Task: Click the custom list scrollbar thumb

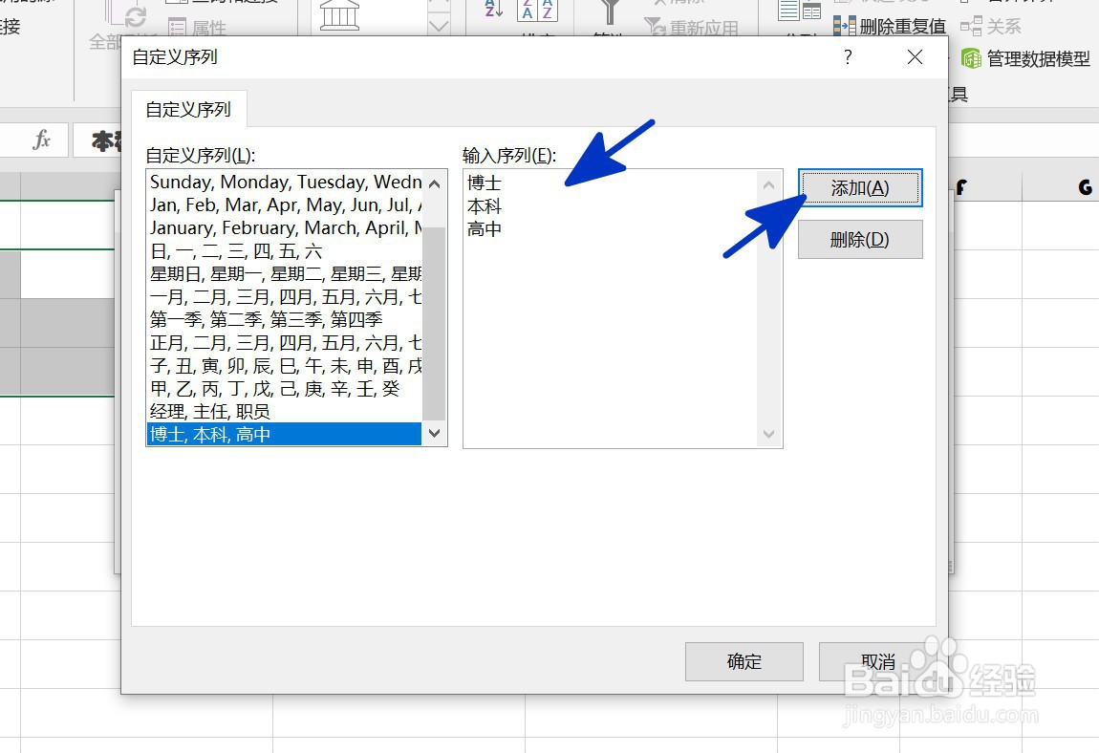Action: 435,323
